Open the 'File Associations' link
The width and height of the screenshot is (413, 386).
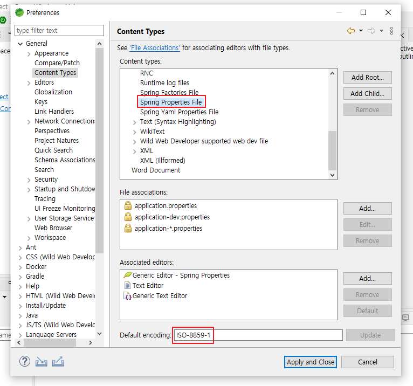pyautogui.click(x=155, y=48)
